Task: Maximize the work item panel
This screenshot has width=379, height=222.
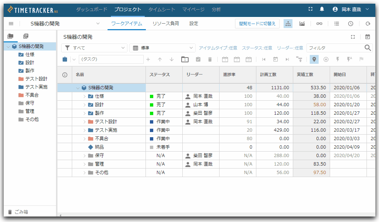Action: tap(353, 37)
